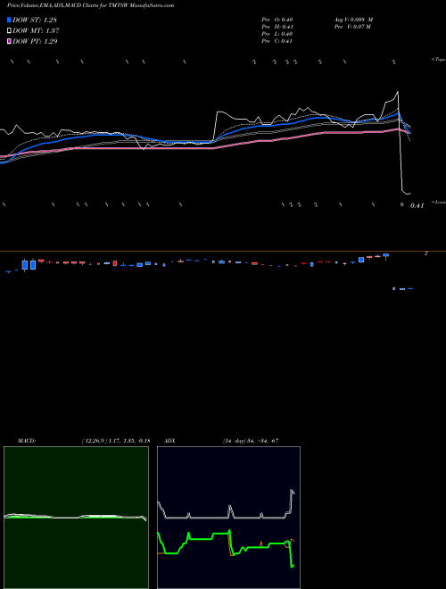The width and height of the screenshot is (446, 589).
Task: Click the 'Pre H: 0.41' high value
Action: click(x=277, y=27)
